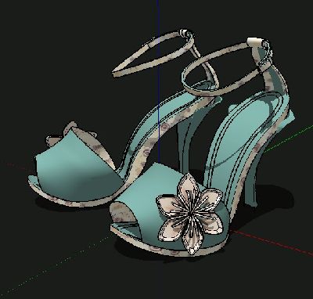The width and height of the screenshot is (313, 299).
Task: Pick the front sandal's ankle strap loop
Action: [226, 68]
